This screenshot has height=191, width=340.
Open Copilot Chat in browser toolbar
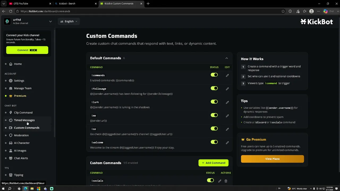coord(329,11)
